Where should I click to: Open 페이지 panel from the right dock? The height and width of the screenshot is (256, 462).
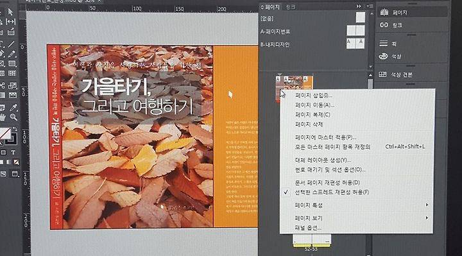pos(412,12)
